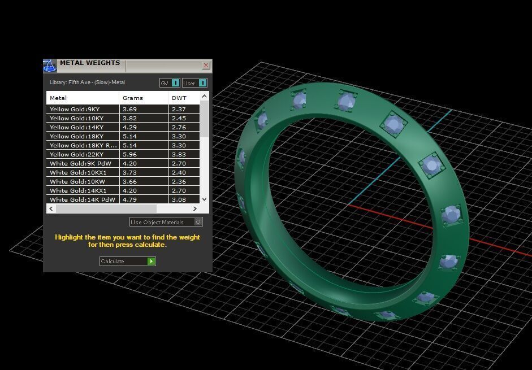Image resolution: width=532 pixels, height=370 pixels.
Task: Sort by the Metal column header
Action: [83, 98]
